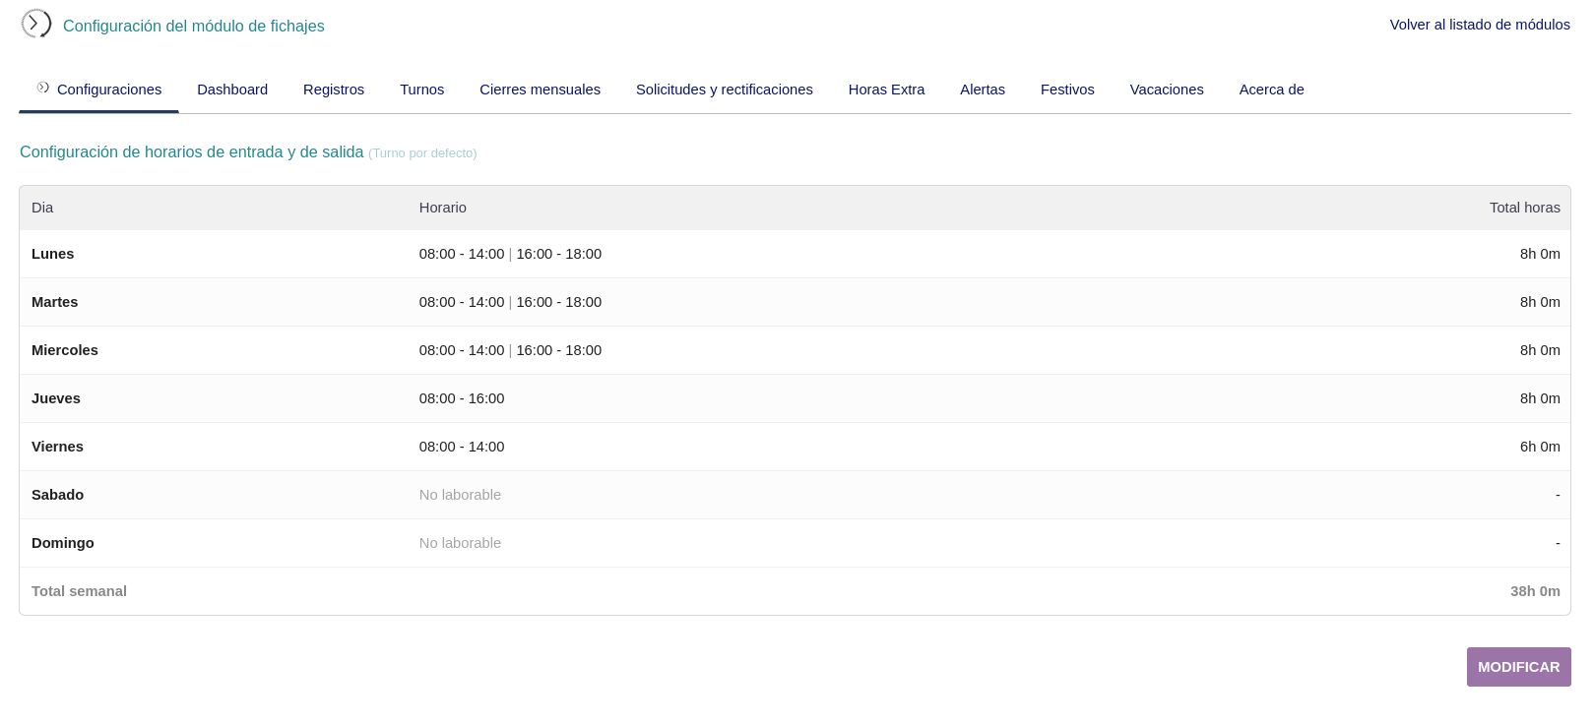The image size is (1594, 723).
Task: Click the Volver al listado de módulos link
Action: coord(1479,25)
